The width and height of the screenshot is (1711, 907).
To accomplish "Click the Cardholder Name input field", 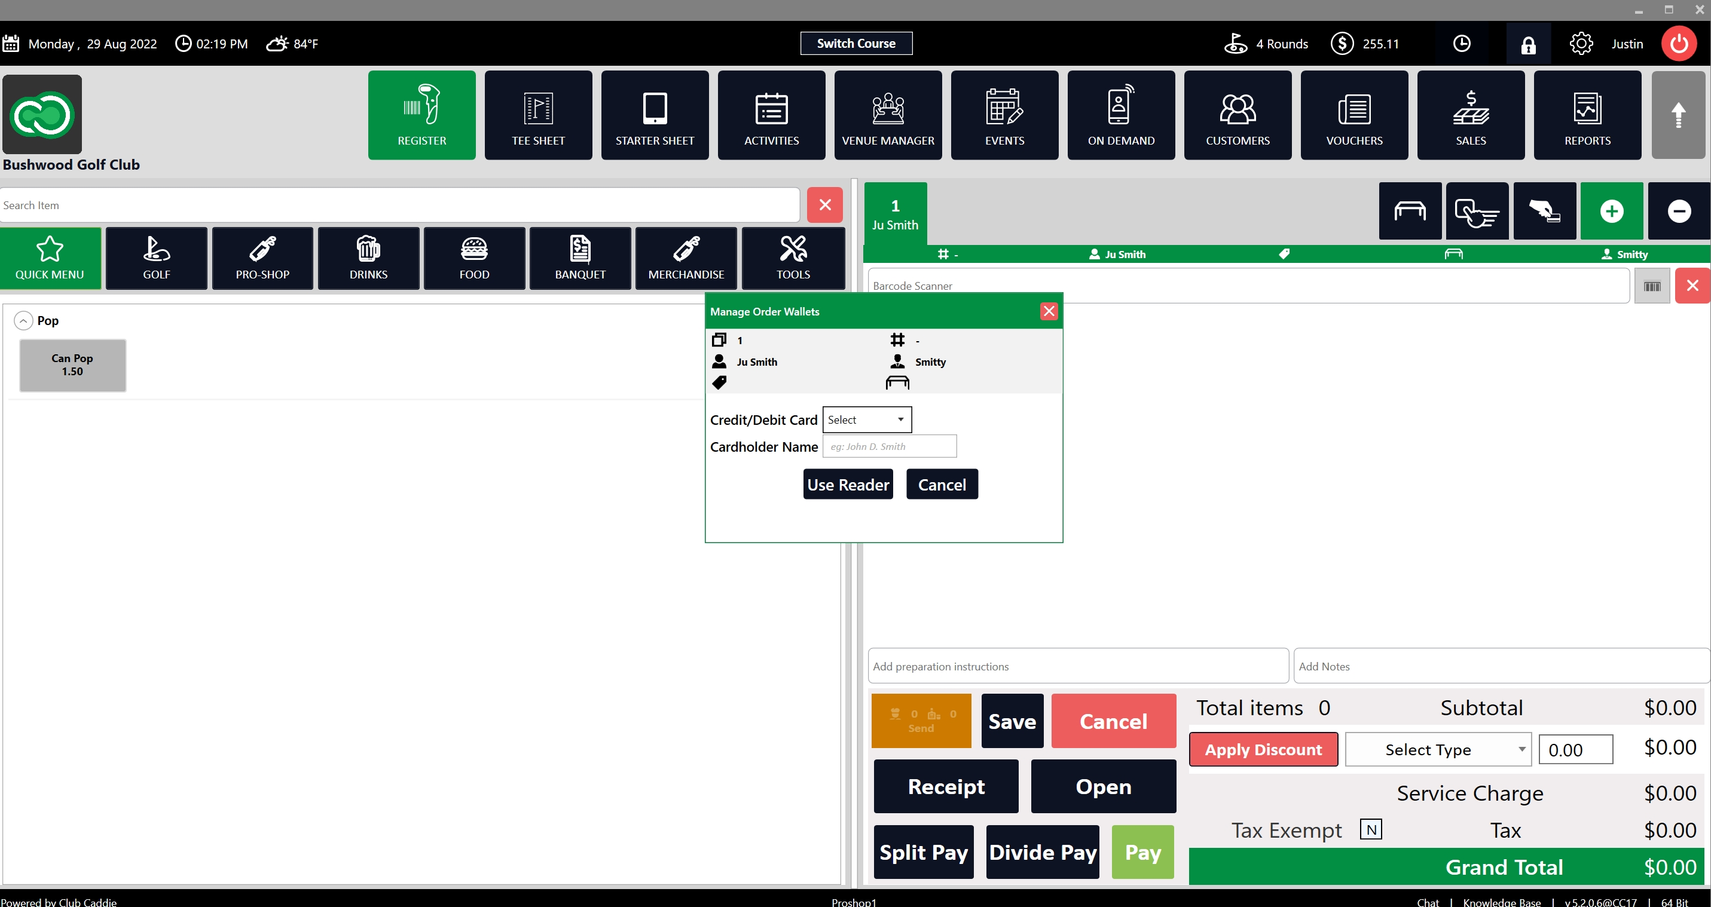I will 890,446.
